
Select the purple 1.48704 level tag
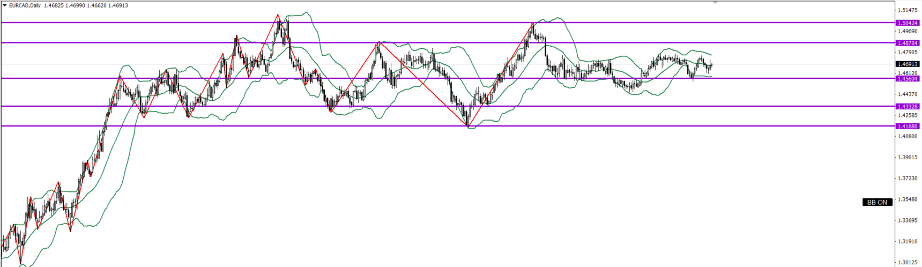tap(908, 43)
